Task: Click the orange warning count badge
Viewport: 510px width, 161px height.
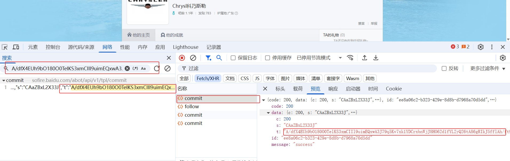Action: point(465,47)
